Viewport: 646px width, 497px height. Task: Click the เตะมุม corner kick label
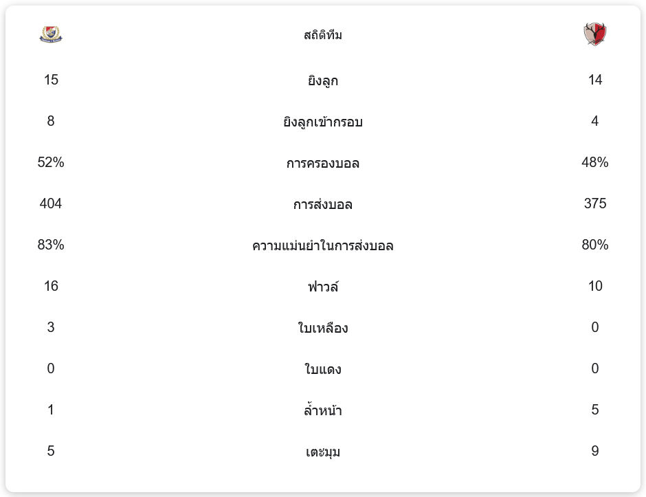pos(322,452)
